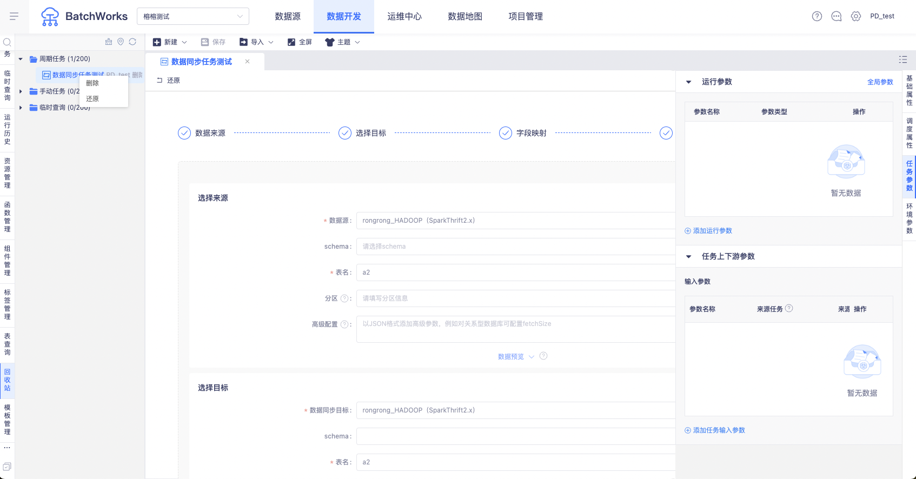Click the bottom-left copy panel icon
916x479 pixels.
point(7,467)
